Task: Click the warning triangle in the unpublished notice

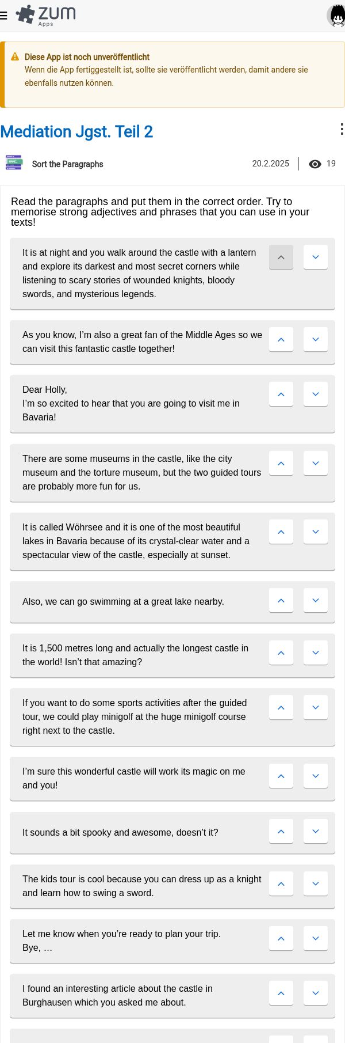Action: tap(15, 56)
